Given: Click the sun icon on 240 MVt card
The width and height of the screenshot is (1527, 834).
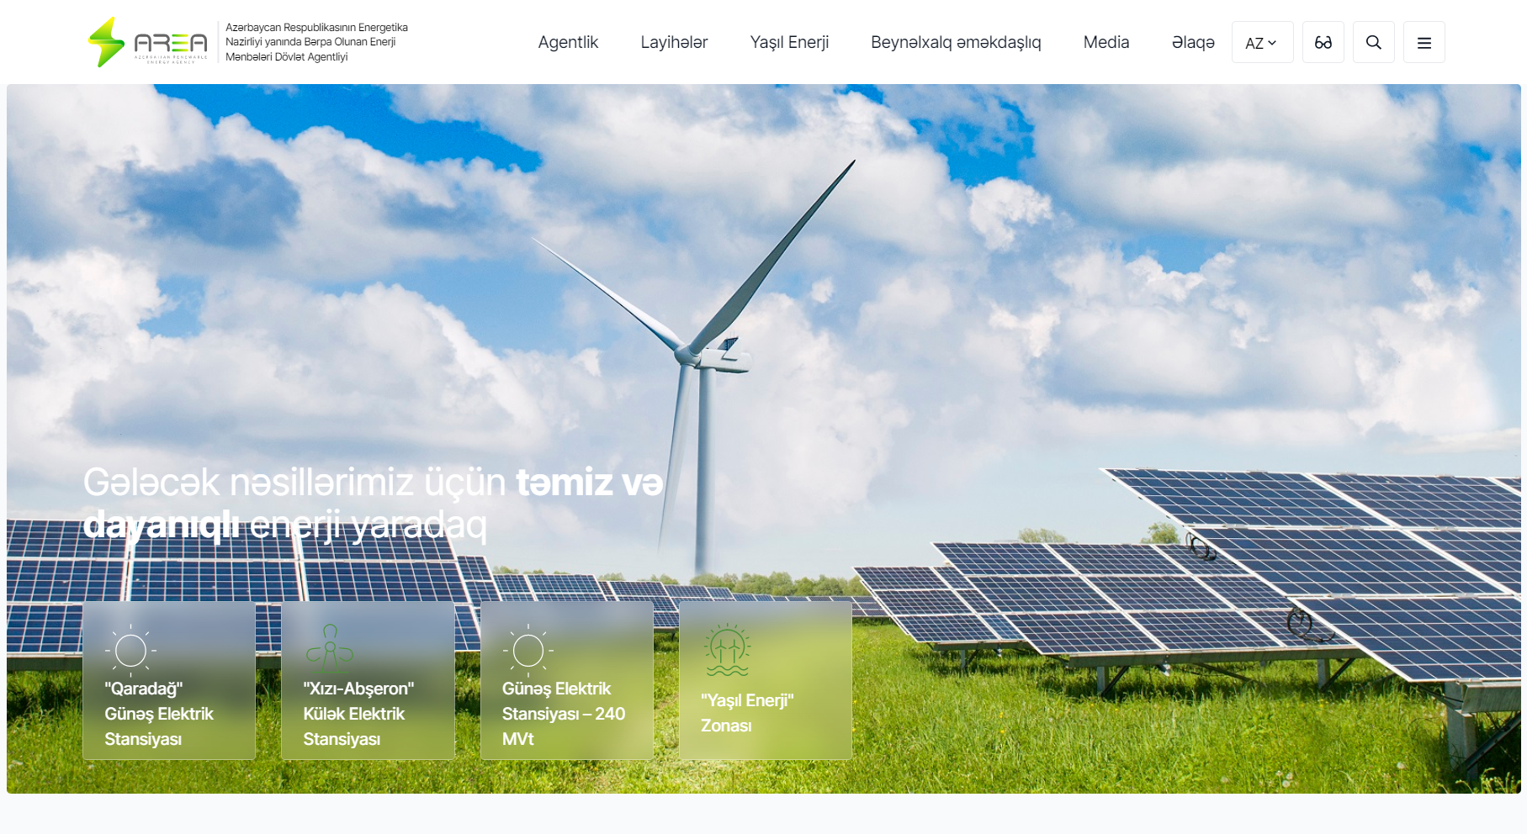Looking at the screenshot, I should [x=528, y=650].
